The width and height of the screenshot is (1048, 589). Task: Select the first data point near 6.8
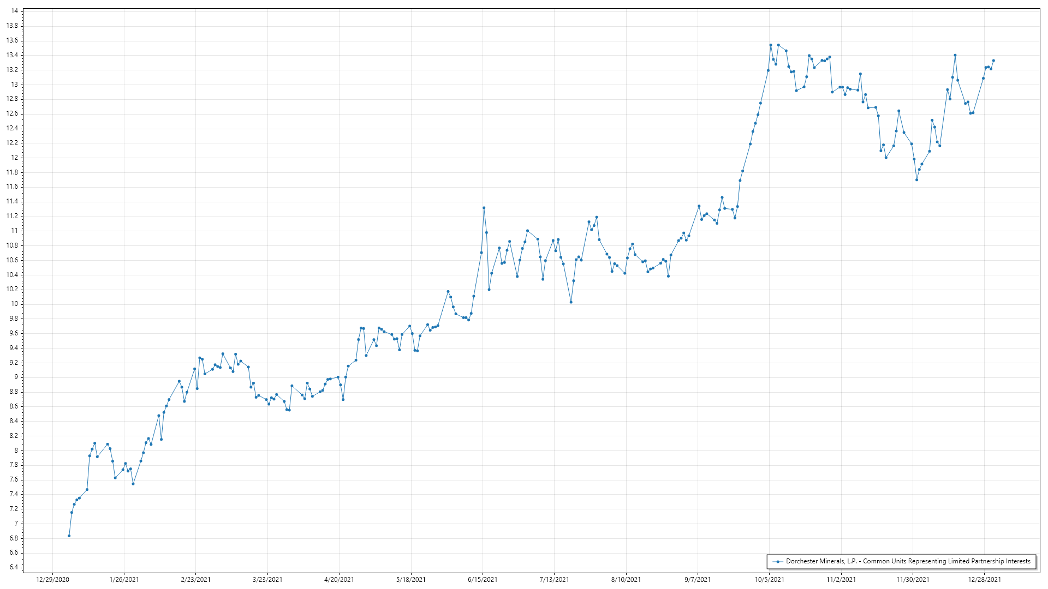click(69, 536)
